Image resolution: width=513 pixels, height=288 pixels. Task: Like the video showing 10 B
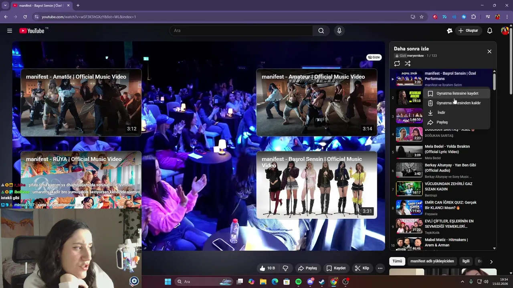click(x=267, y=268)
